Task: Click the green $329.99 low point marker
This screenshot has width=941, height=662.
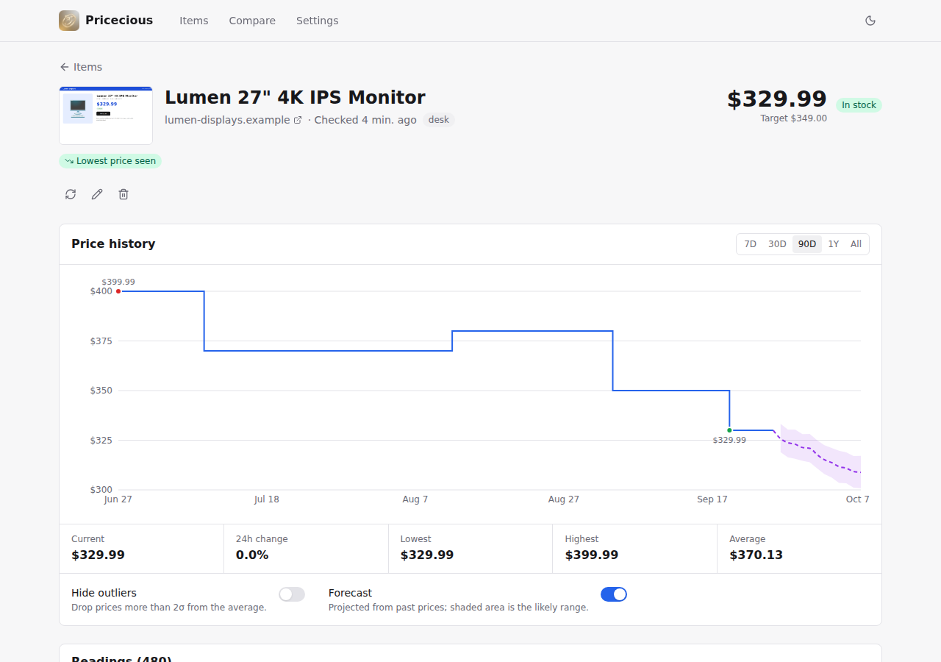Action: 729,430
